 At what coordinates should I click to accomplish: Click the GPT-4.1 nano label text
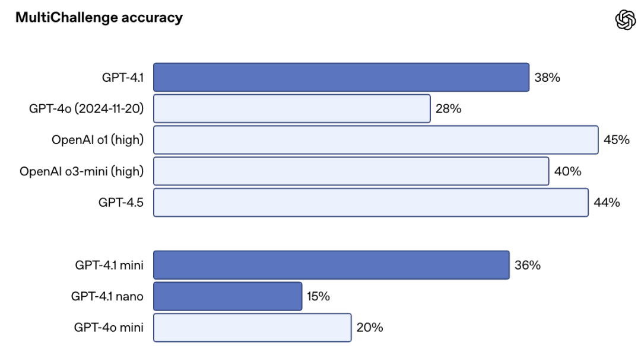[107, 296]
